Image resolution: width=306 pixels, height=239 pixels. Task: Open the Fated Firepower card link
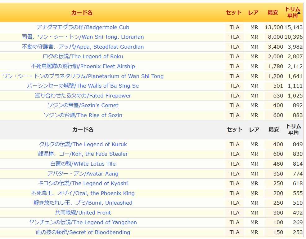[x=83, y=96]
